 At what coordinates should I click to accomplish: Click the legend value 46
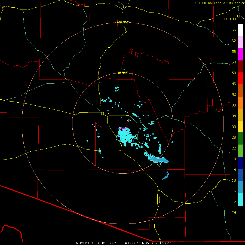(234, 84)
